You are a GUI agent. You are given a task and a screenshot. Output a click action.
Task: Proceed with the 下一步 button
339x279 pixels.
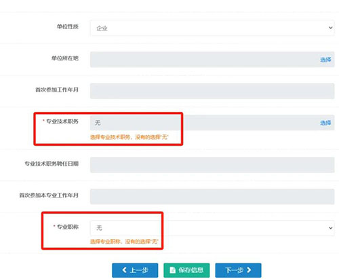pyautogui.click(x=238, y=270)
